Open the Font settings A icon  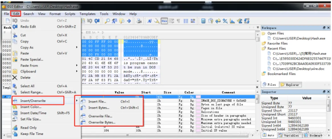point(150,21)
